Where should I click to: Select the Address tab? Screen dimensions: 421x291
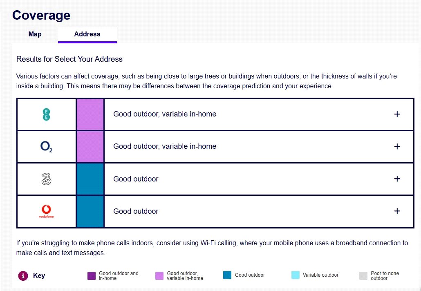tap(87, 34)
